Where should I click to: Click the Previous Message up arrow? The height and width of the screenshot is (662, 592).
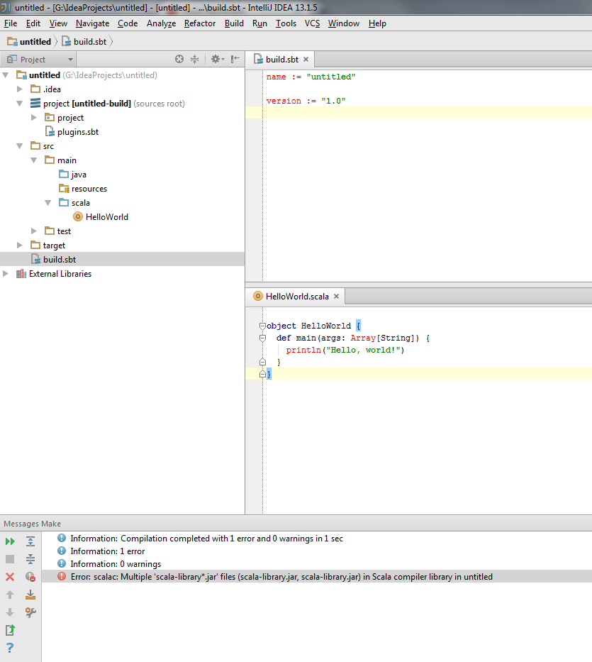(10, 595)
